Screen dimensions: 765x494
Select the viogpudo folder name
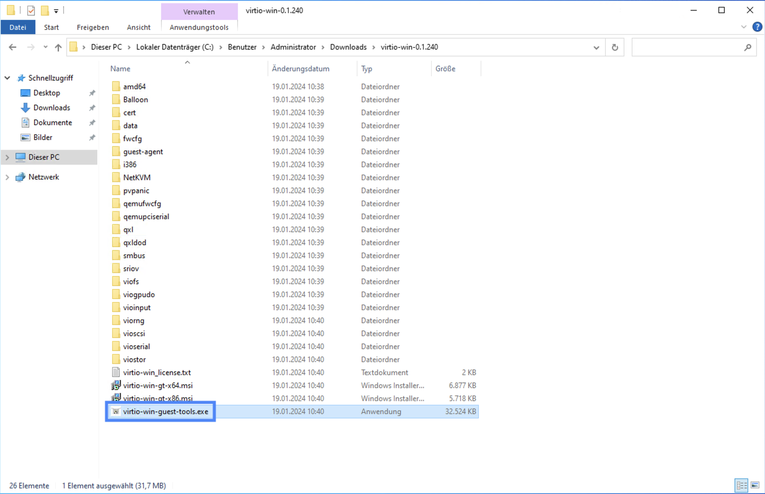[x=139, y=295]
